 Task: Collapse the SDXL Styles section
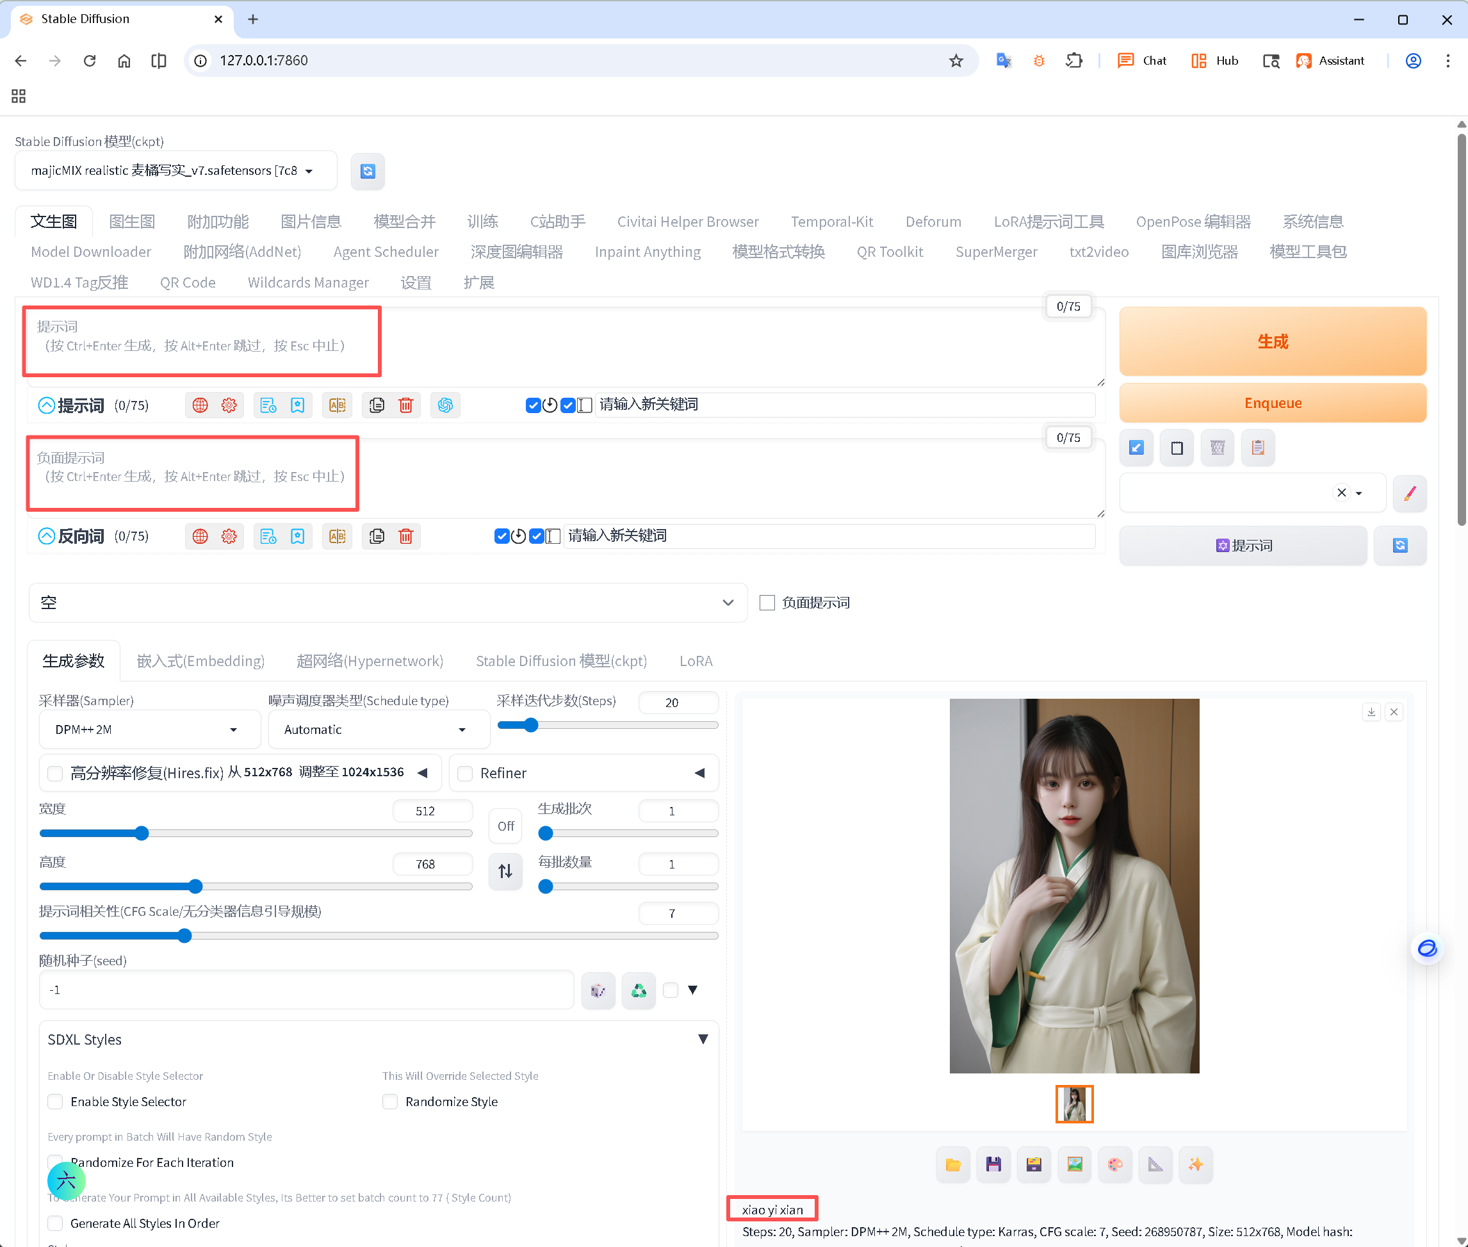pos(703,1039)
